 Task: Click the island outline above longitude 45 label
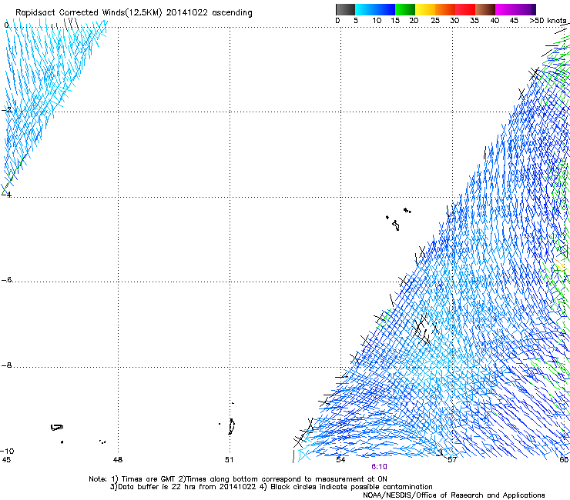pyautogui.click(x=57, y=428)
